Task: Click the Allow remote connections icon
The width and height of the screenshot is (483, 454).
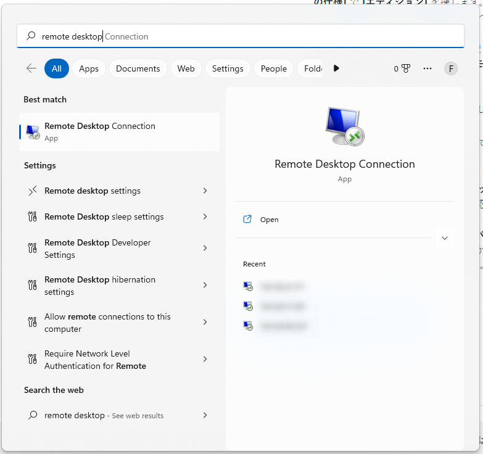Action: (x=32, y=322)
